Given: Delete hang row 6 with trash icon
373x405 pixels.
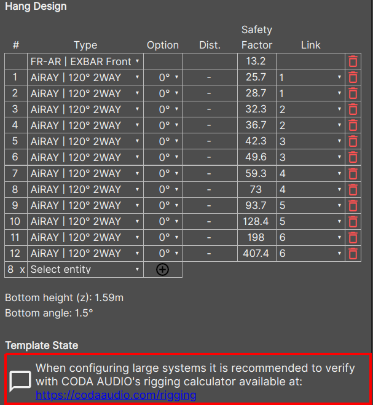Looking at the screenshot, I should tap(353, 157).
